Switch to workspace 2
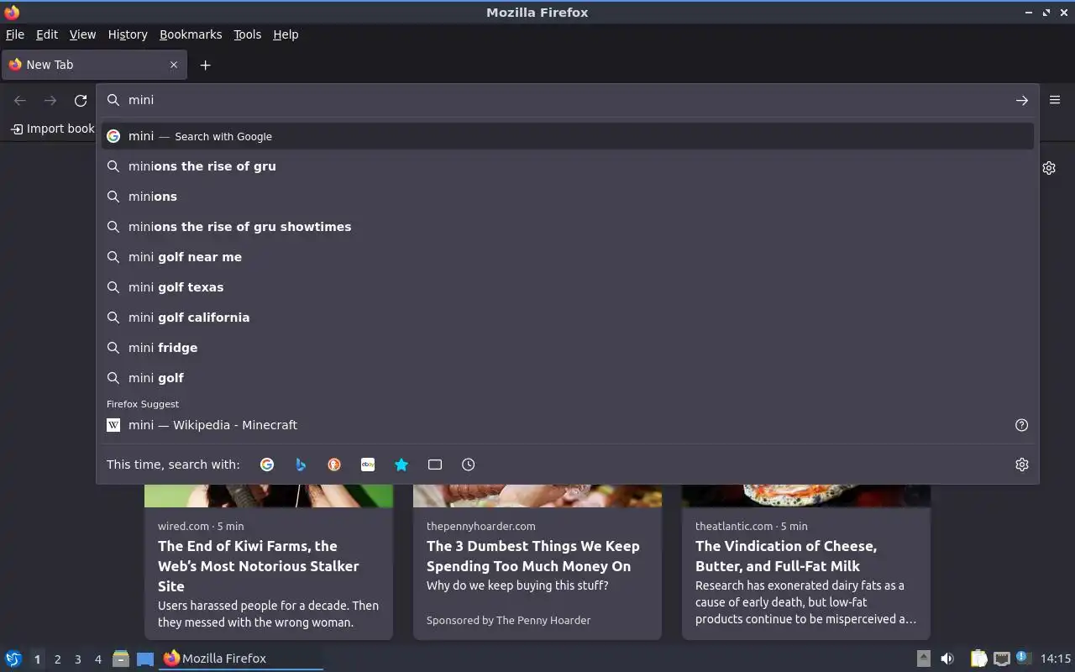 click(57, 659)
